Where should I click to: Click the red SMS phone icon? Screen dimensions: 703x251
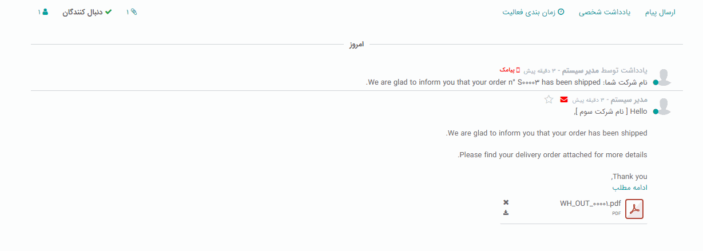518,70
